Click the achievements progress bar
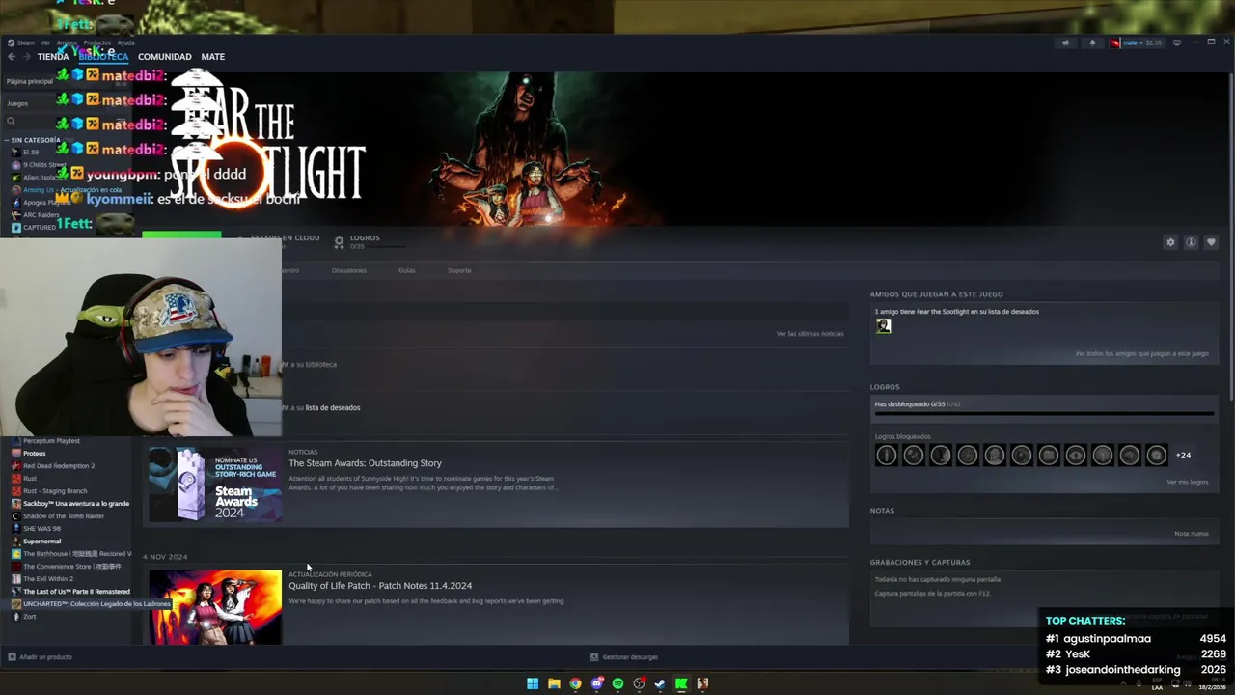 pos(1044,414)
